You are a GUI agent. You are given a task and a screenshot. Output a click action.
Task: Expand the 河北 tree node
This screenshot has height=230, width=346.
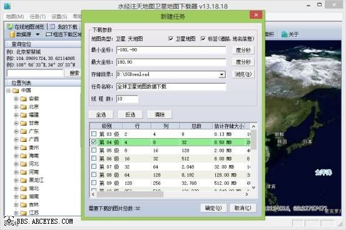[x=16, y=164]
